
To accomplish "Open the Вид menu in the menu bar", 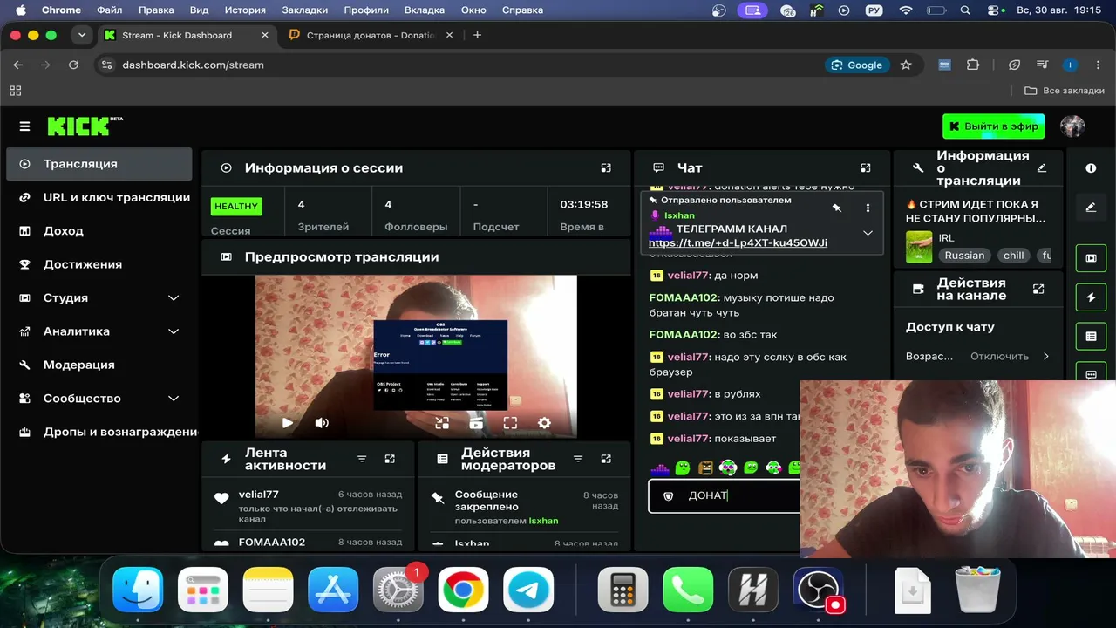I will click(x=199, y=10).
